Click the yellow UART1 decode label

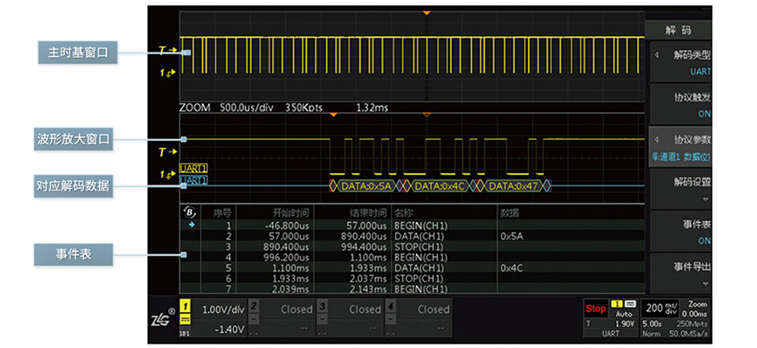tap(193, 168)
